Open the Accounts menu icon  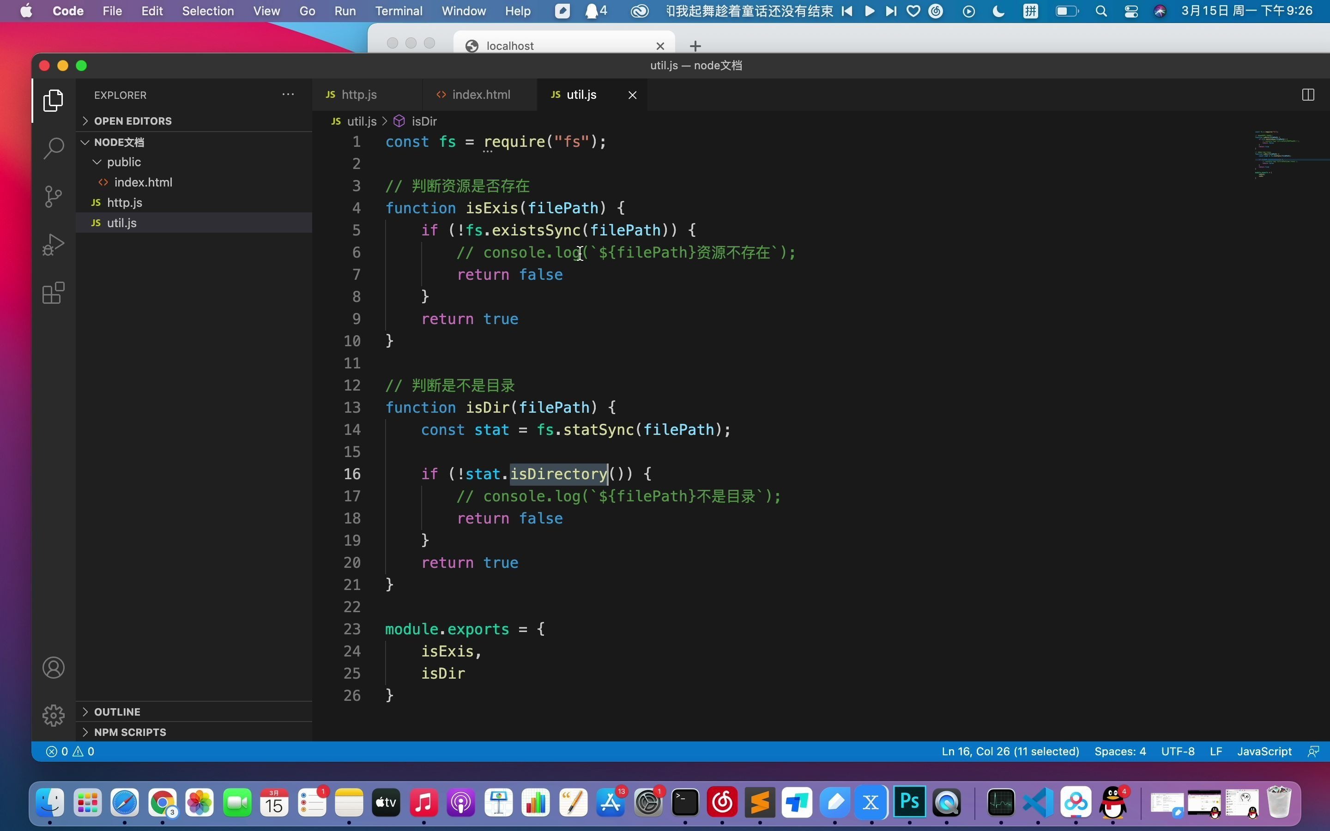click(x=53, y=668)
